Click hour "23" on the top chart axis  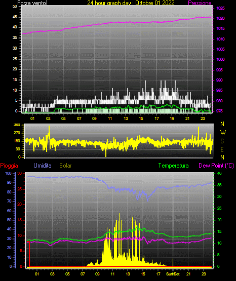click(x=203, y=118)
